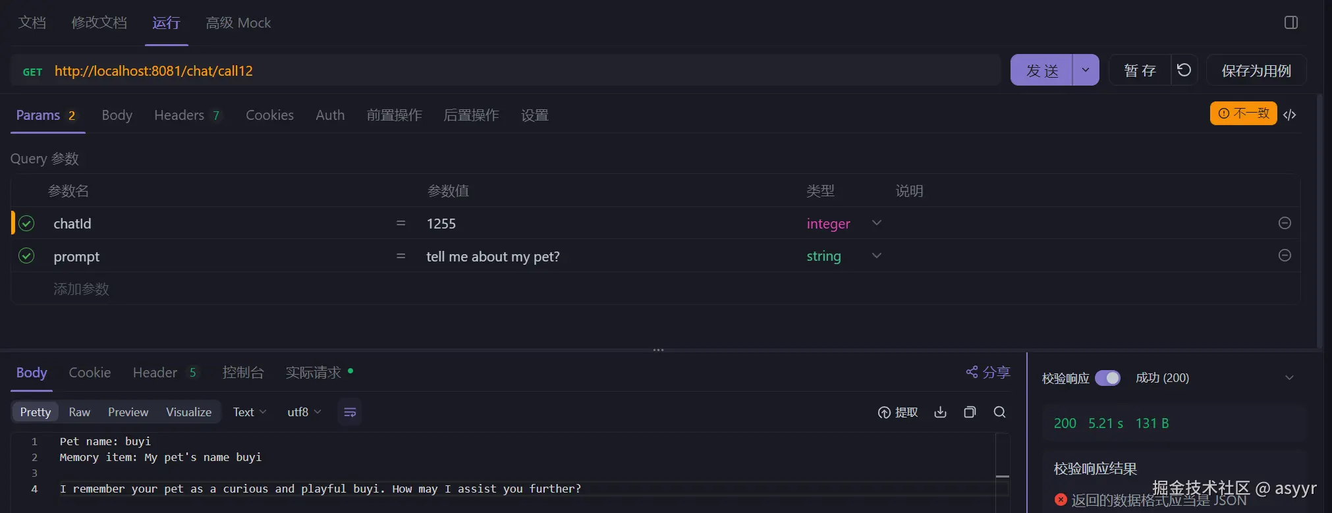Open the integer type dropdown for chatId

(876, 223)
